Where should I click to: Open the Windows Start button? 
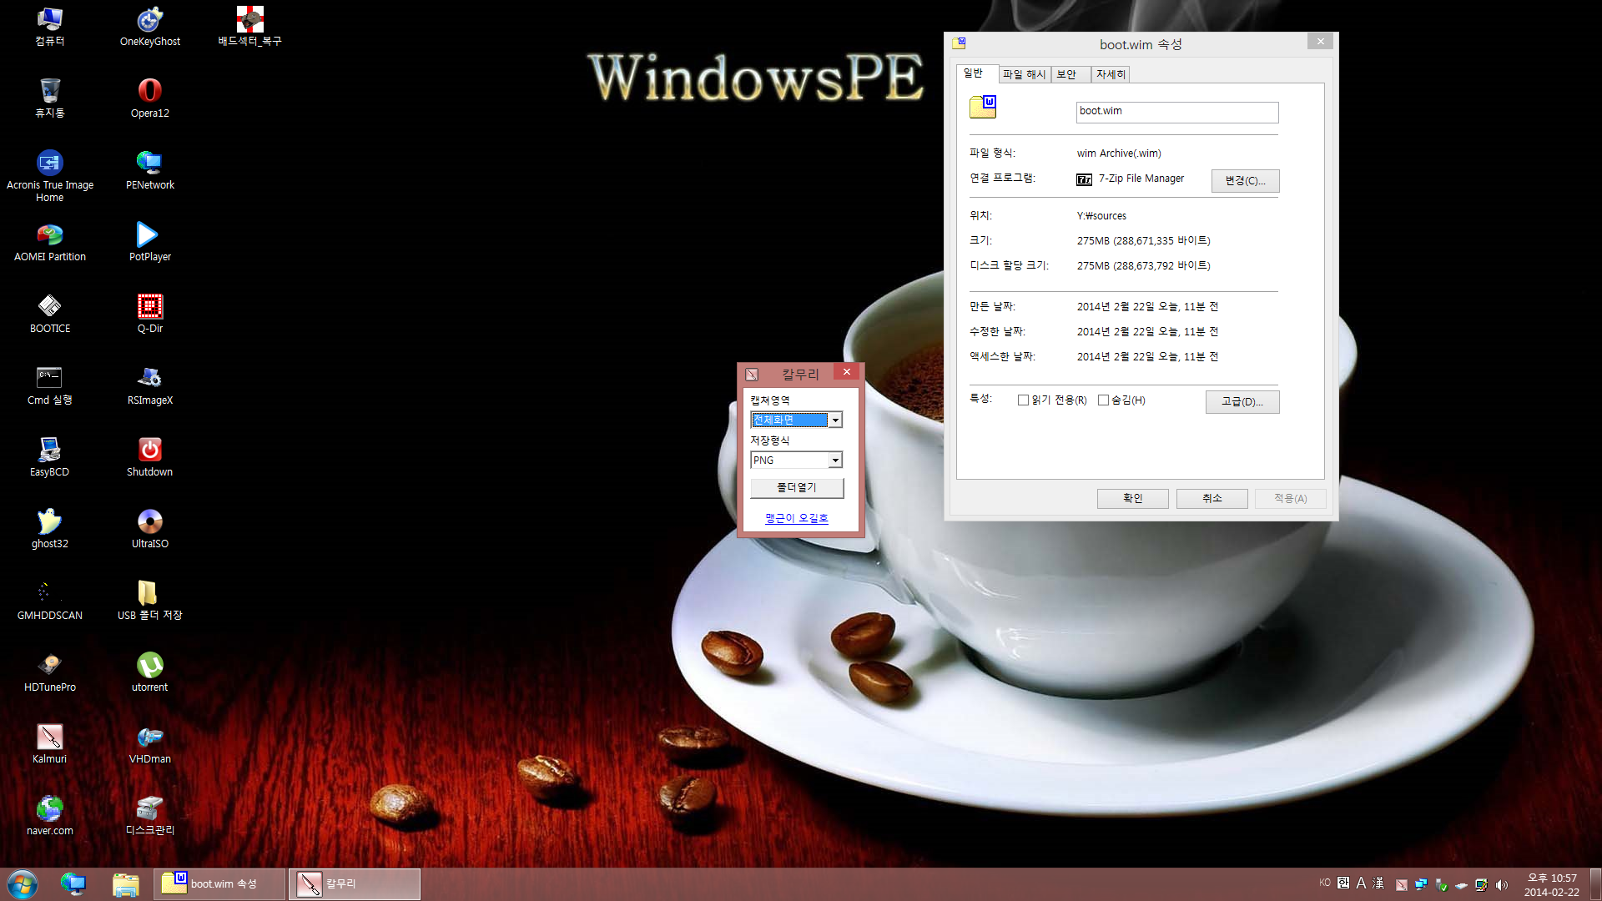pyautogui.click(x=23, y=883)
